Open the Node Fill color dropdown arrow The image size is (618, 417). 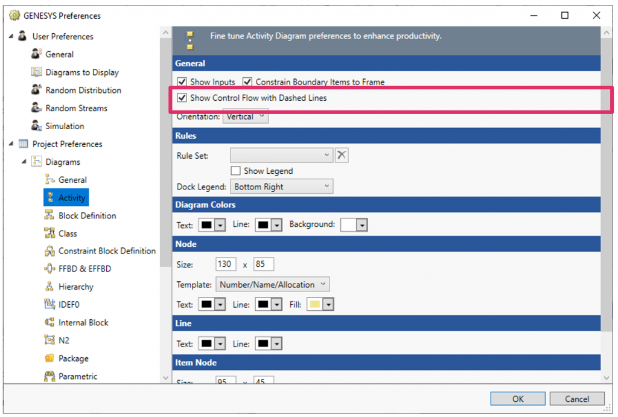(329, 304)
